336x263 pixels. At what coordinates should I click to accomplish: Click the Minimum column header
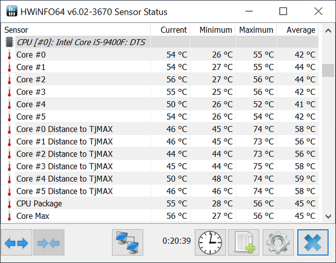click(x=213, y=30)
